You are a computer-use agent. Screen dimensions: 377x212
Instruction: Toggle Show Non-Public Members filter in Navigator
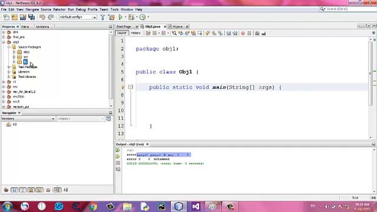[31, 190]
